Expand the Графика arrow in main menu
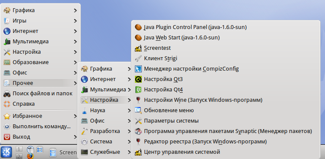Screen dimensions: 325x159 (75, 10)
